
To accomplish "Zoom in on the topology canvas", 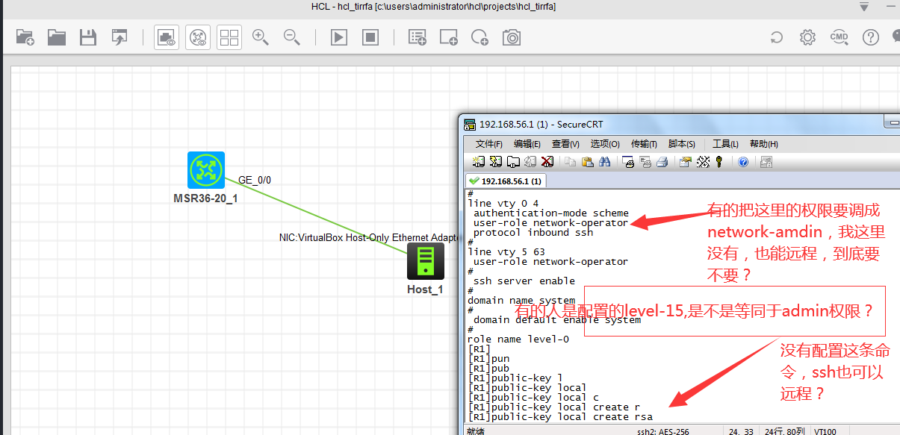I will 261,37.
